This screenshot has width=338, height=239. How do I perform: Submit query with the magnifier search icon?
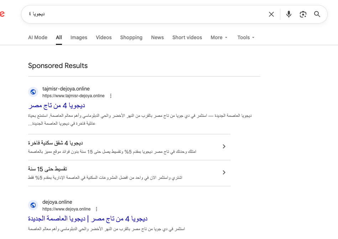[x=317, y=14]
